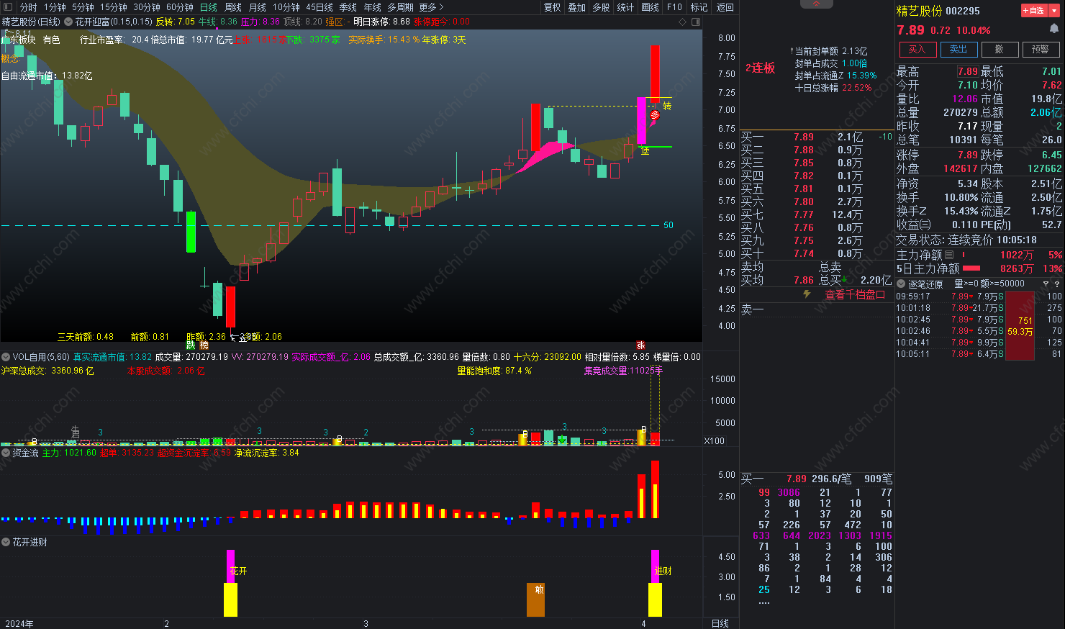Collapse panel with red up chevron

pos(817,4)
